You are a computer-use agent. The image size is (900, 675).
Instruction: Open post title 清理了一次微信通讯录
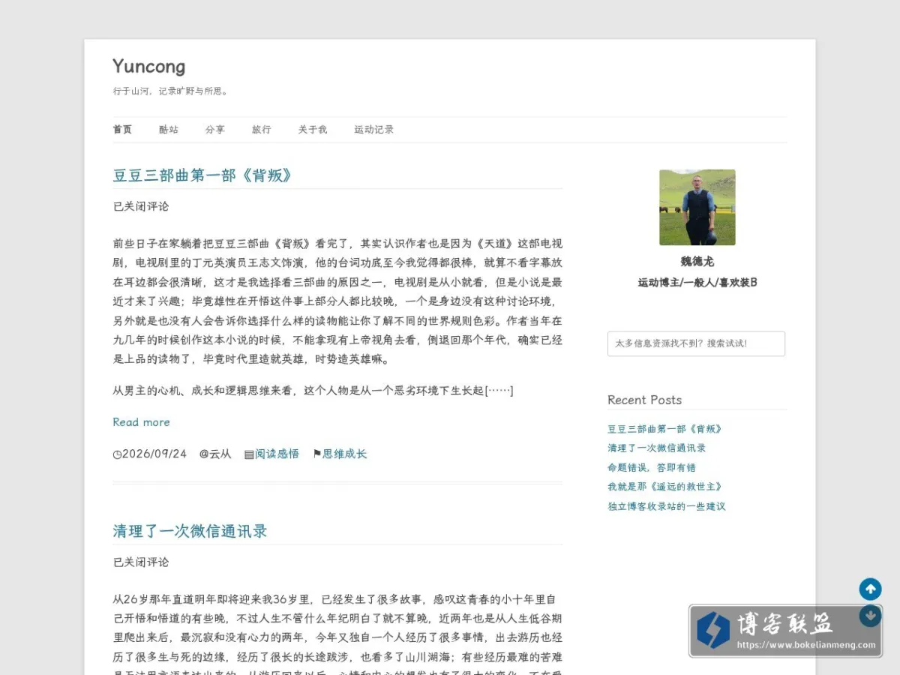click(x=190, y=531)
